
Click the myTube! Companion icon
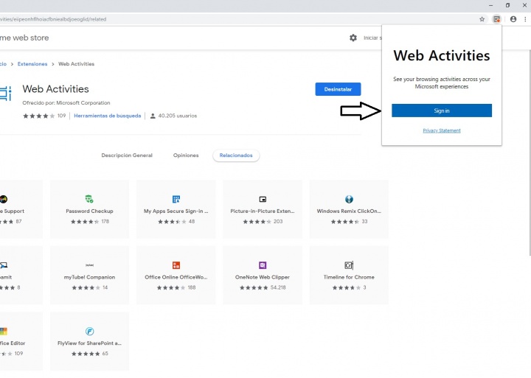[89, 265]
